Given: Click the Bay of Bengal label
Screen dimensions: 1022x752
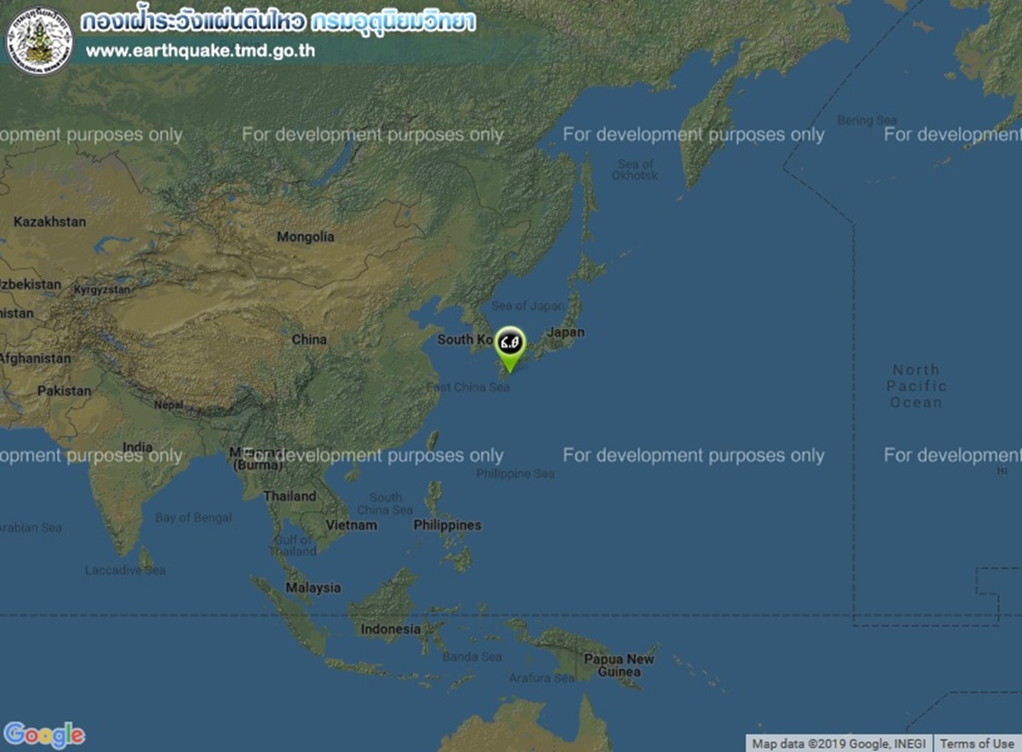Looking at the screenshot, I should tap(193, 517).
